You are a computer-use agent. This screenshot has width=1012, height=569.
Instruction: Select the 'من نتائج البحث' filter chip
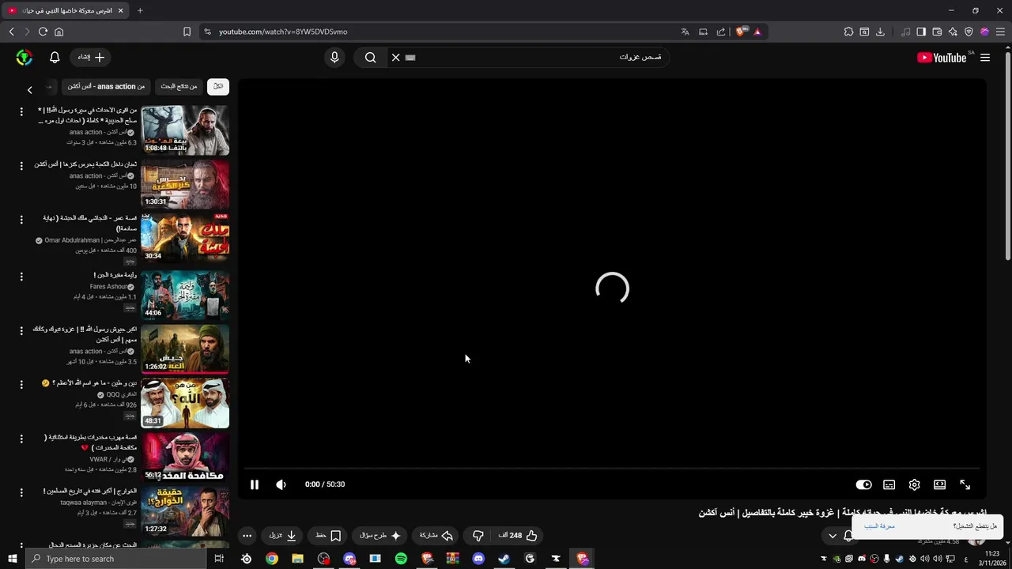(x=179, y=86)
